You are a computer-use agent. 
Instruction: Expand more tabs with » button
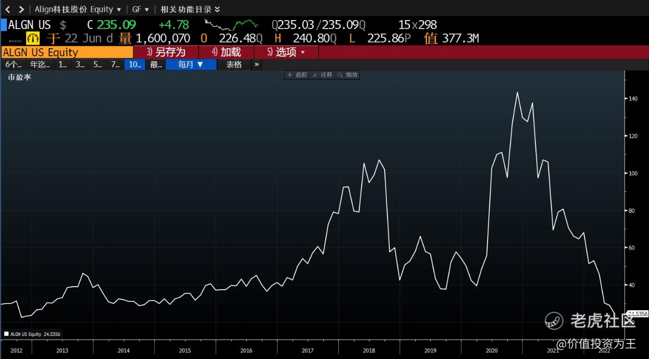coord(256,64)
